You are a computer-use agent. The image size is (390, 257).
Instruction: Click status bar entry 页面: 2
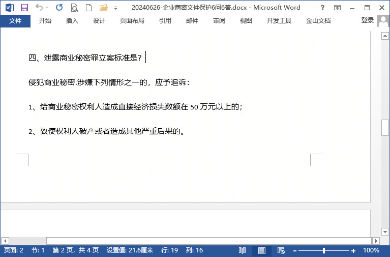tap(14, 250)
